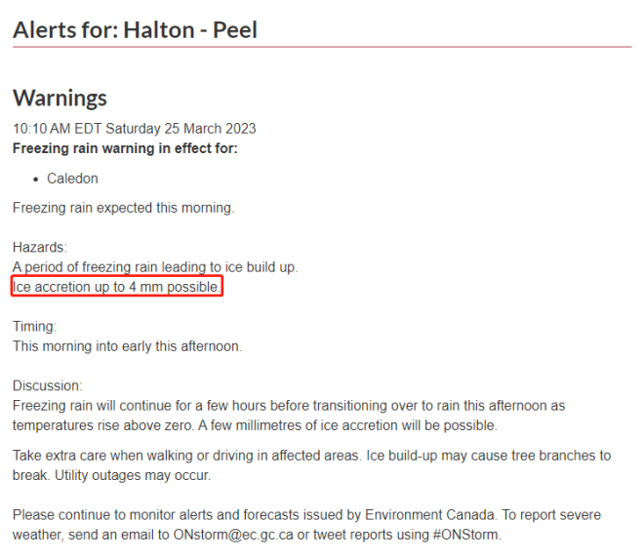Click the red-boxed 'Ice accretion up to 4 mm' text

pyautogui.click(x=117, y=287)
